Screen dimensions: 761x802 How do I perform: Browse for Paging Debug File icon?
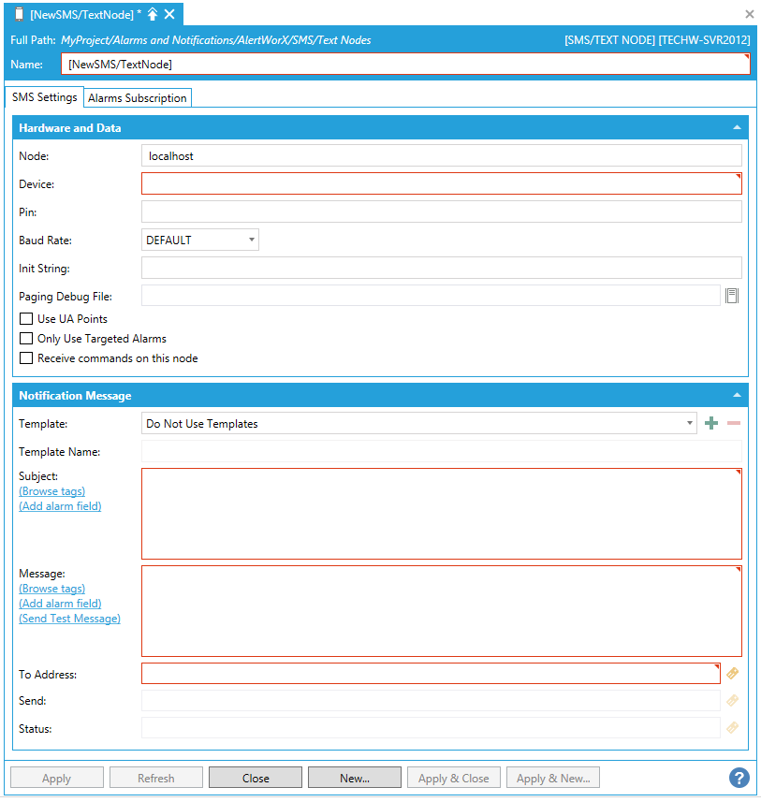(x=732, y=297)
